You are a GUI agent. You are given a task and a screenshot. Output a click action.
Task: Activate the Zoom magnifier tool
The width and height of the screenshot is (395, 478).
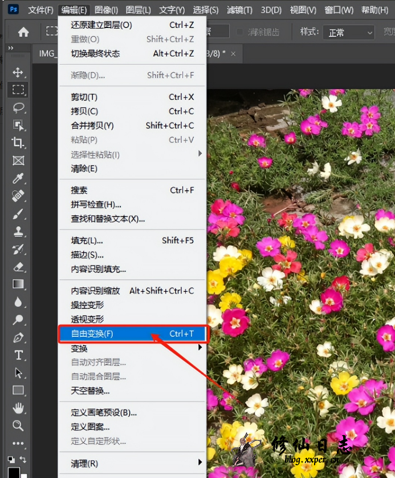[x=18, y=425]
